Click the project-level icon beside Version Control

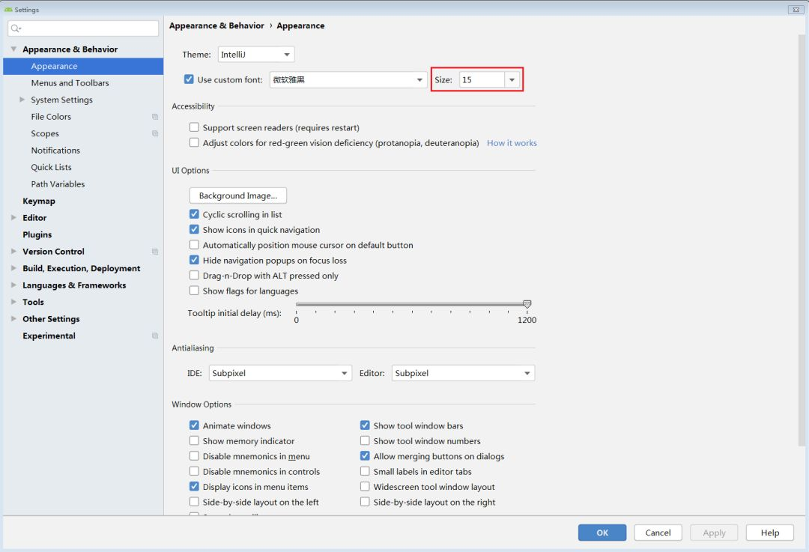pyautogui.click(x=155, y=252)
